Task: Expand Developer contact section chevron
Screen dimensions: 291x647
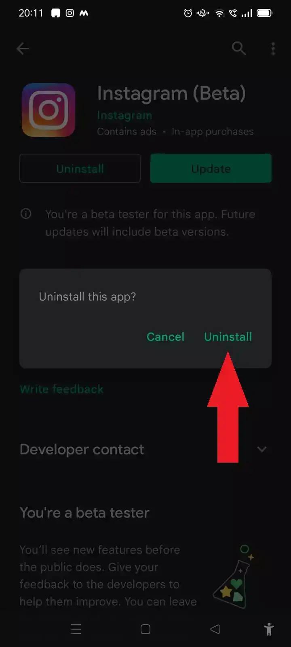Action: [262, 449]
